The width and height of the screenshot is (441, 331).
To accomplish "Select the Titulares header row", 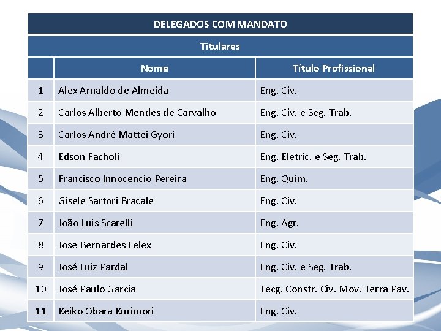I will (x=221, y=46).
